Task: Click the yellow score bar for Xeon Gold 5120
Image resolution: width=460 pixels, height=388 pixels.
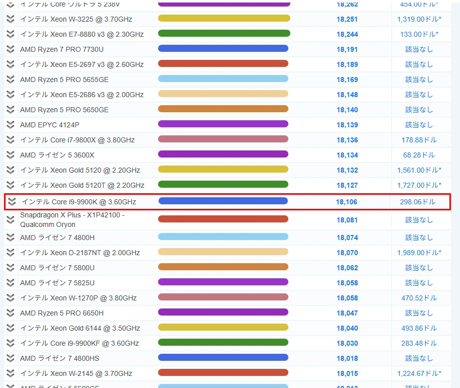Action: (223, 170)
